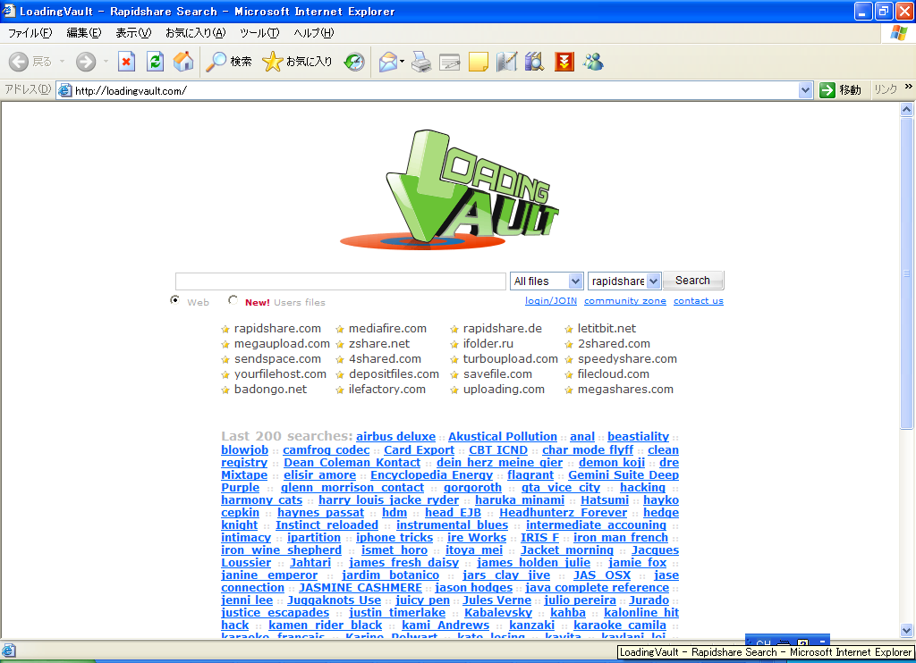Open the Research book icon
Image resolution: width=916 pixels, height=663 pixels.
pyautogui.click(x=535, y=62)
